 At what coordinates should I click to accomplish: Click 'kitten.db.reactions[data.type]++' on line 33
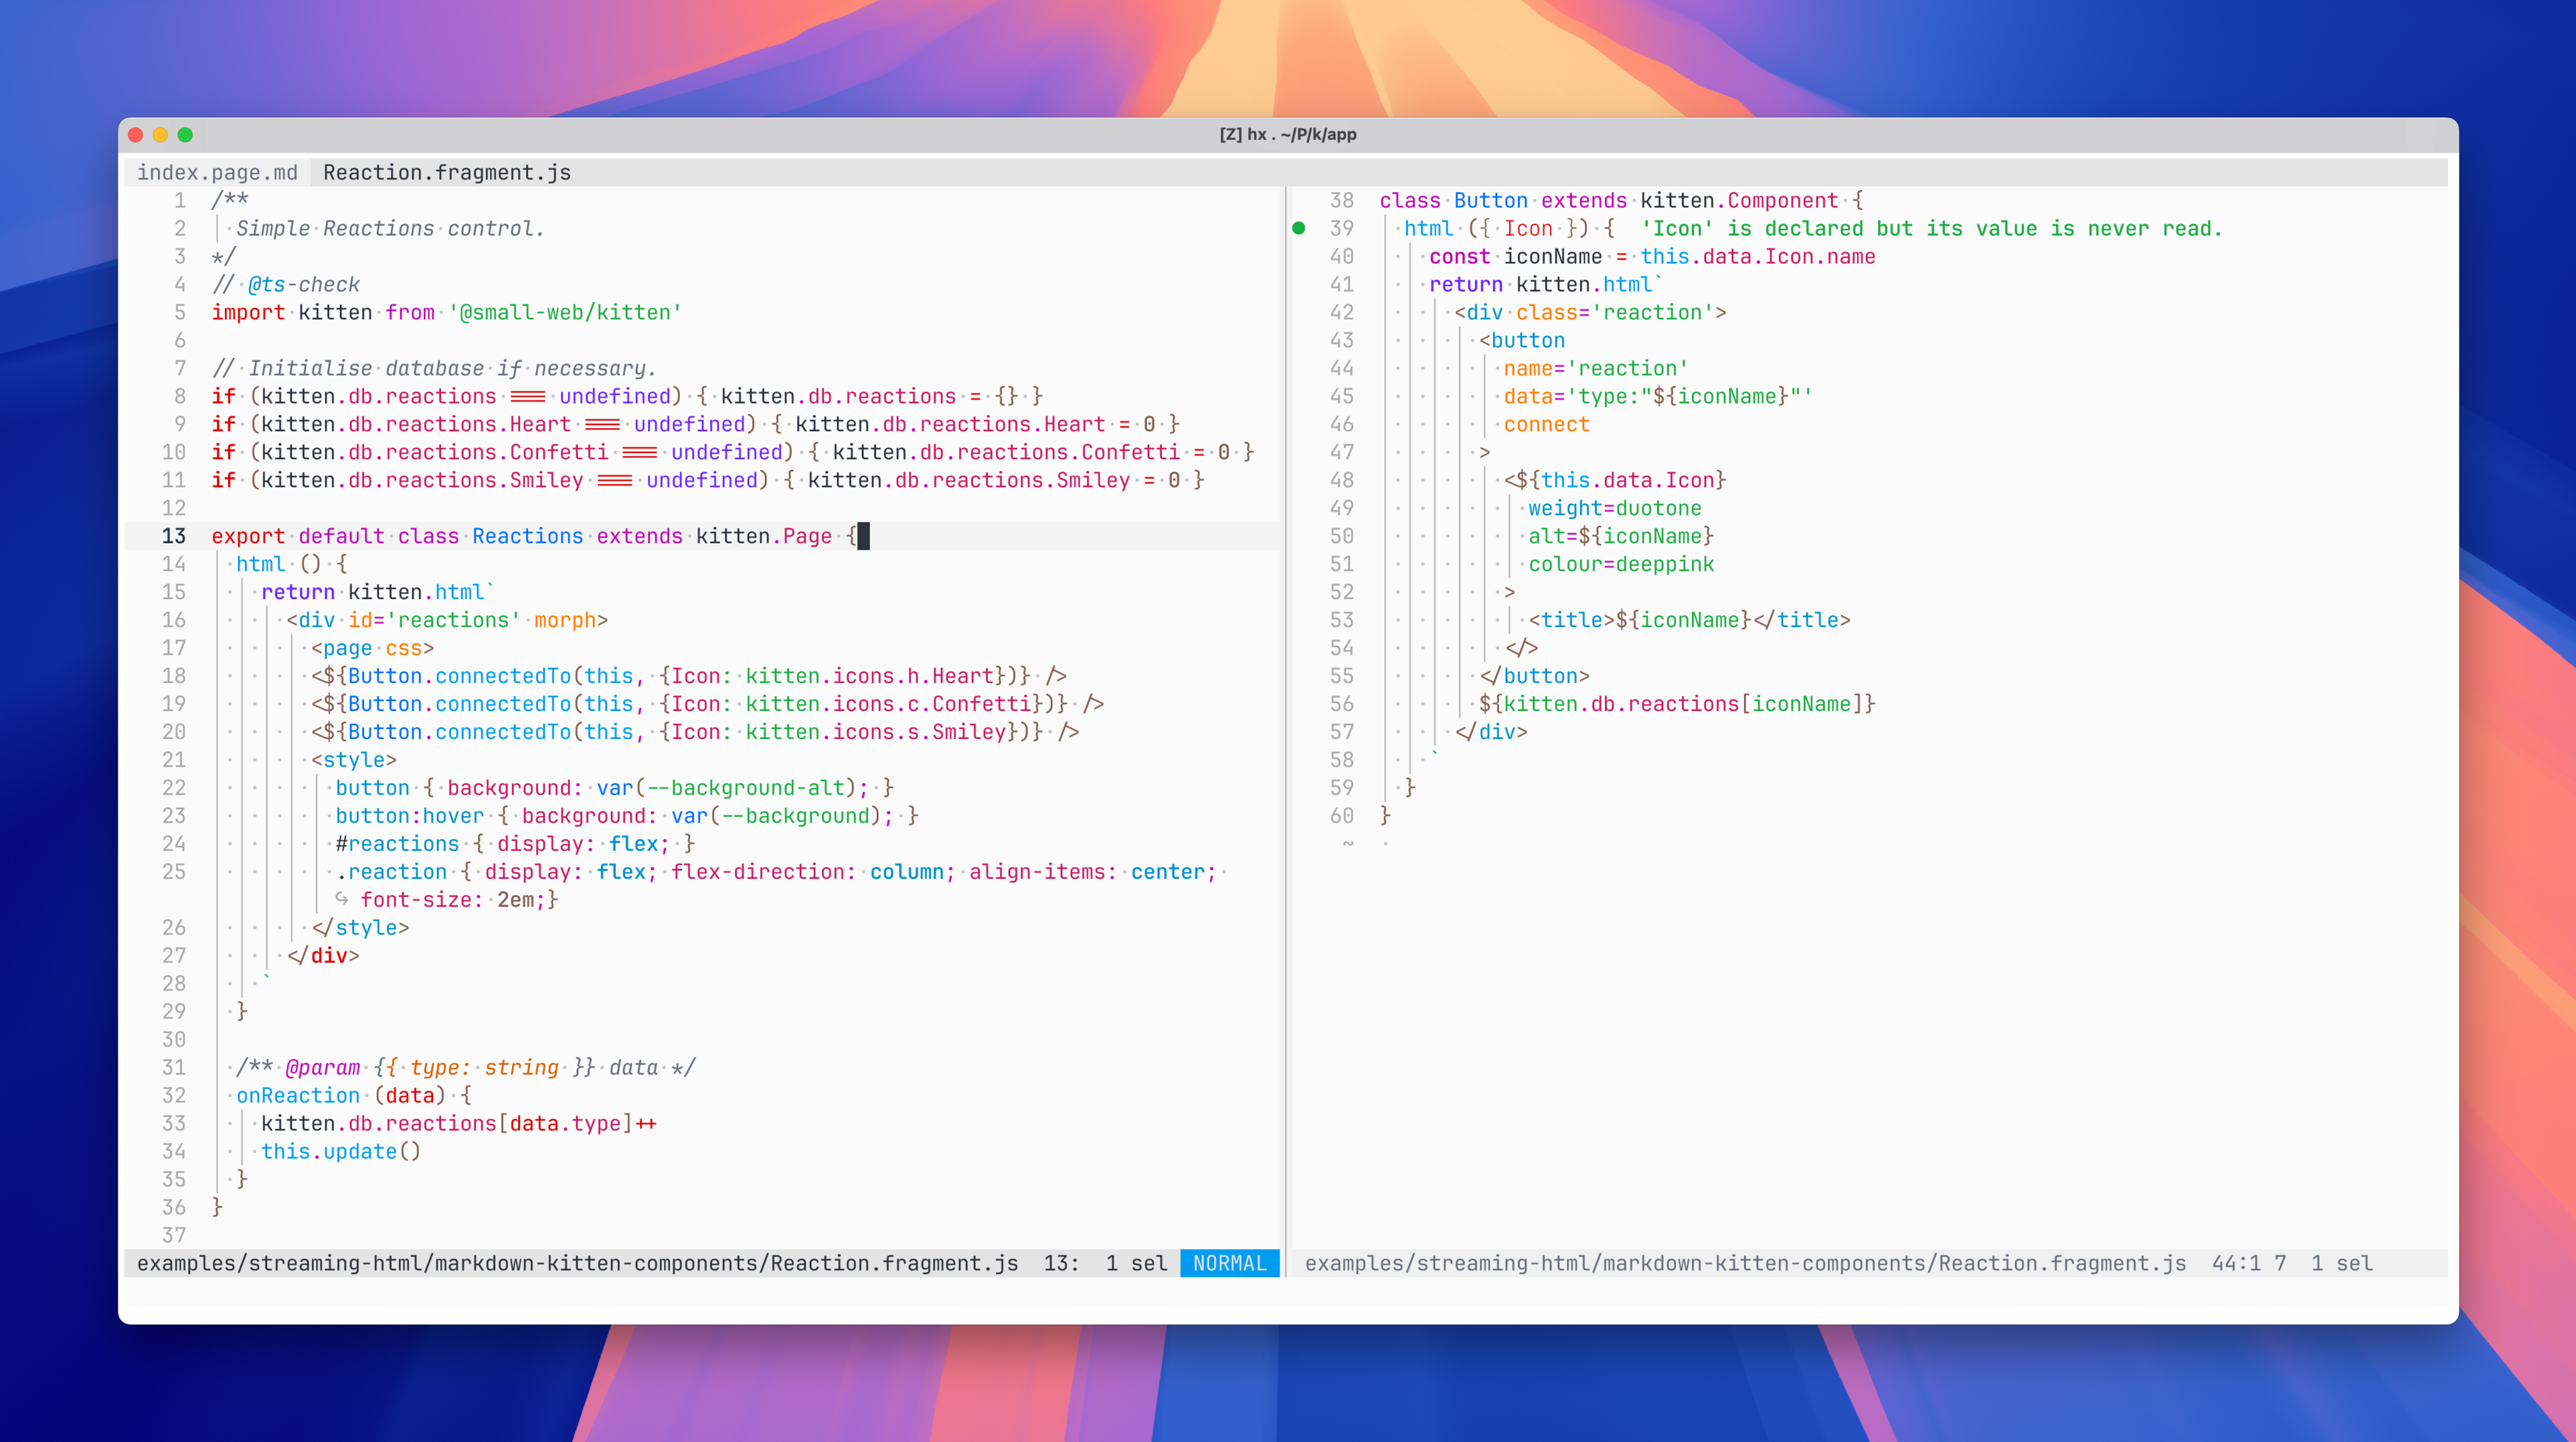coord(459,1123)
